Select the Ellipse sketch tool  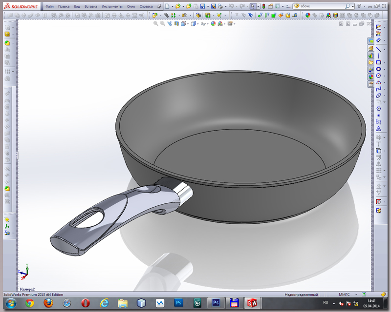(x=378, y=96)
